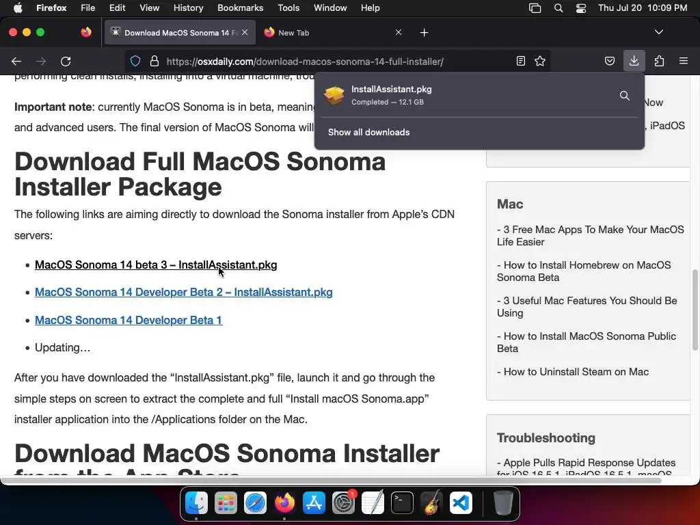700x525 pixels.
Task: Open How to Uninstall Steam on Mac link
Action: pos(573,371)
